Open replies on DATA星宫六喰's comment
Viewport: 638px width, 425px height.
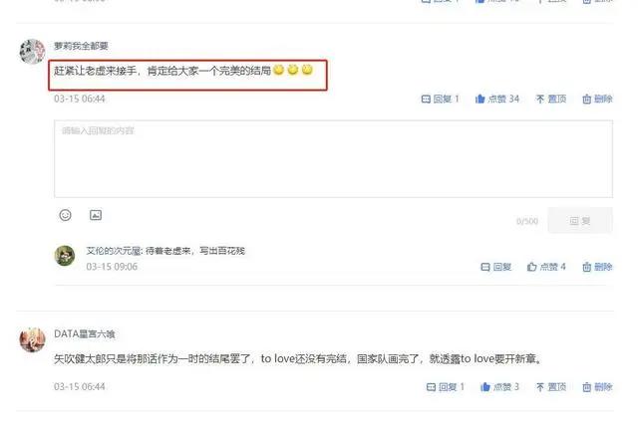point(446,387)
